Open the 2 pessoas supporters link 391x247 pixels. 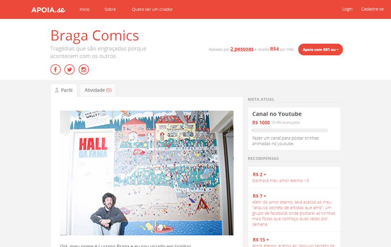coord(242,49)
